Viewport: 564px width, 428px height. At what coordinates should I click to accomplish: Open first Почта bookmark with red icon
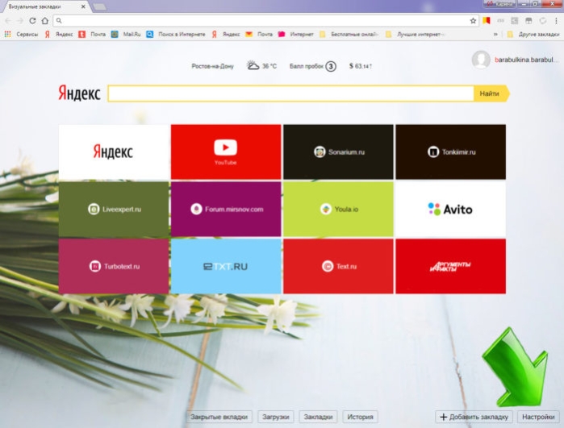pyautogui.click(x=92, y=34)
